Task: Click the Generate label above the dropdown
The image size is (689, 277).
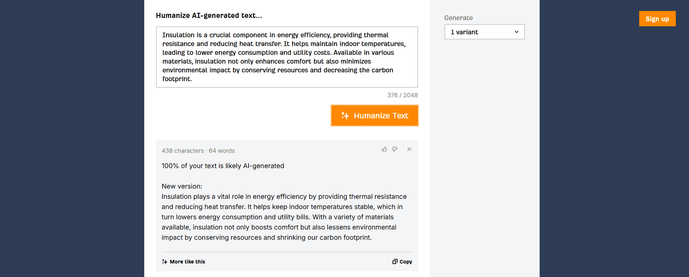Action: pos(458,18)
